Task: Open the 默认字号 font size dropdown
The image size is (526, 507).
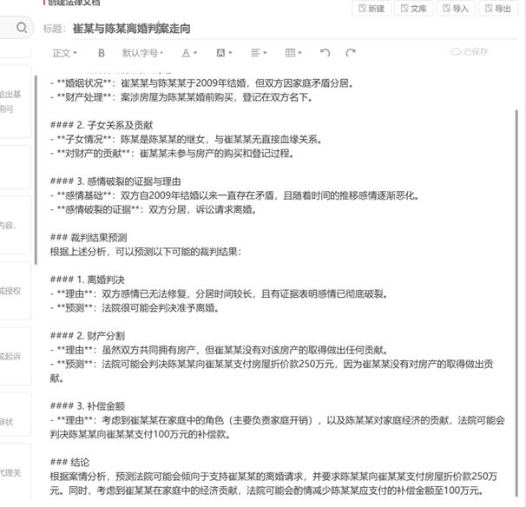Action: [x=142, y=53]
